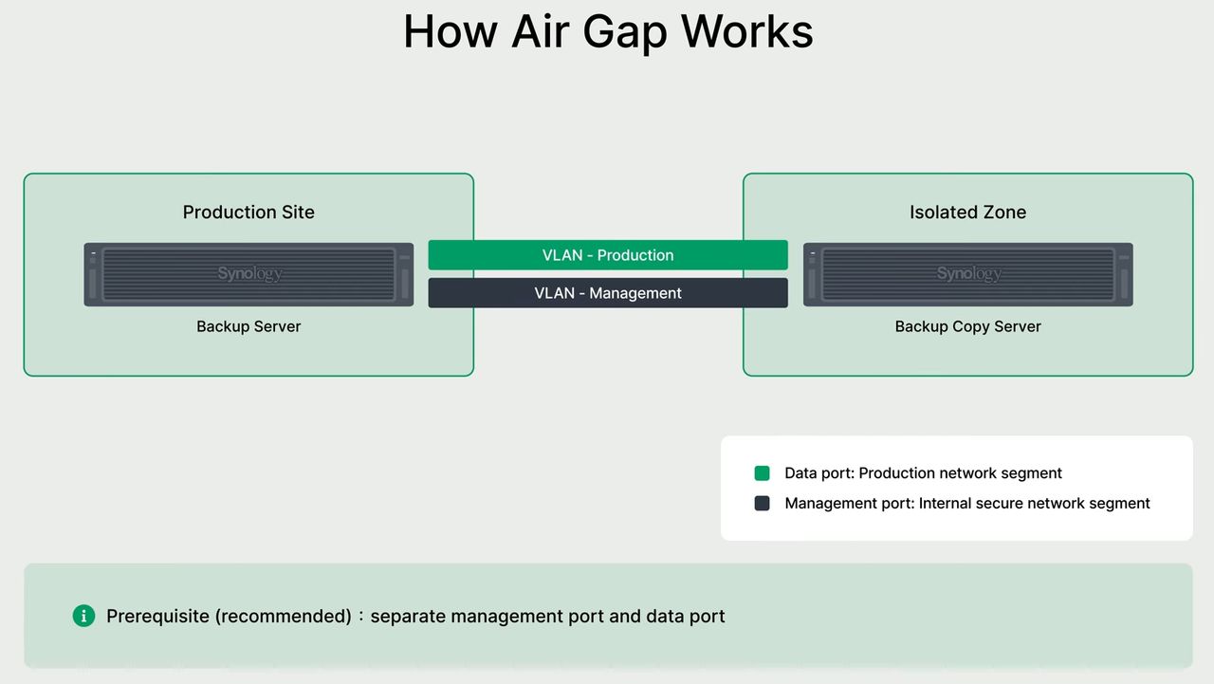
Task: Click the left handle of the Backup Server unit
Action: [93, 282]
